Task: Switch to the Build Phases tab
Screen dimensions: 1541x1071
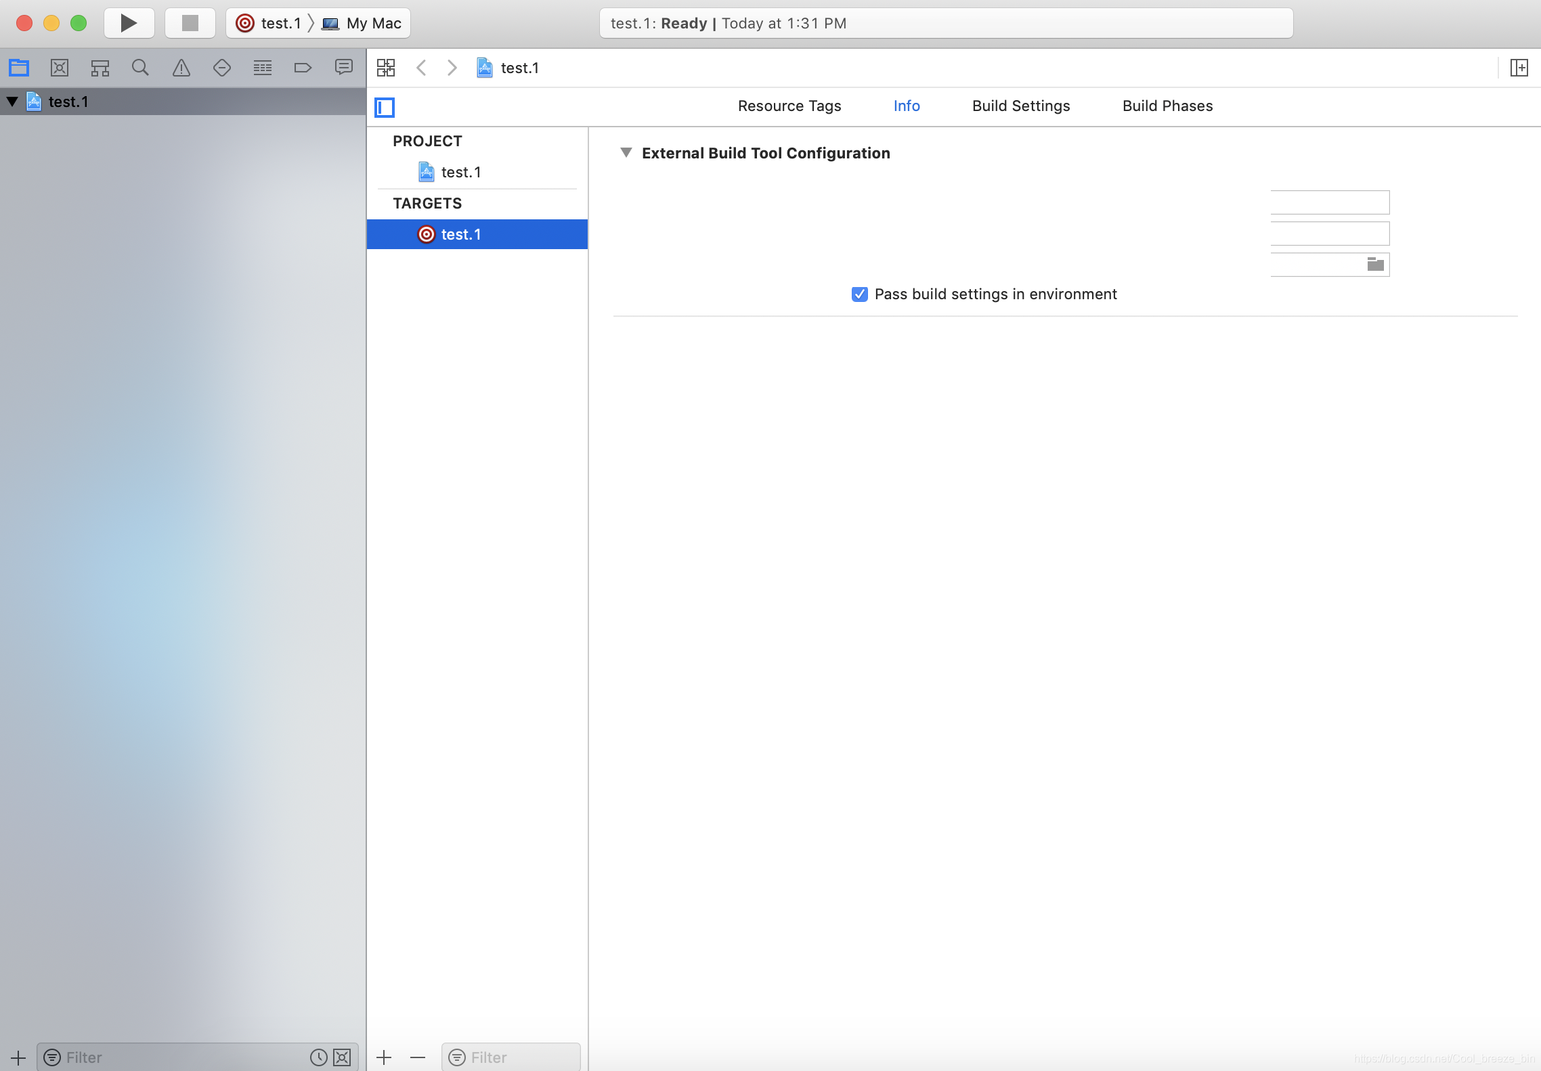Action: pyautogui.click(x=1167, y=106)
